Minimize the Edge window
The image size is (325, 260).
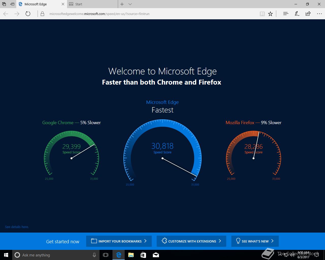296,4
